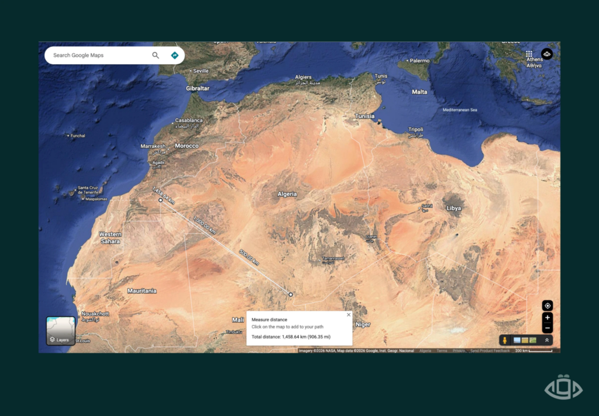Click the Morocco country label
The height and width of the screenshot is (416, 599).
point(187,146)
